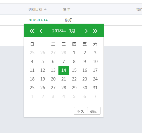Pick the highlighted date 14
Image resolution: width=142 pixels, height=133 pixels.
click(64, 70)
